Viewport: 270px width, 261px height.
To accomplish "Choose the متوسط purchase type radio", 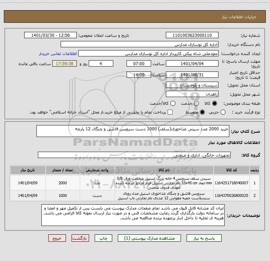I will click(x=202, y=112).
